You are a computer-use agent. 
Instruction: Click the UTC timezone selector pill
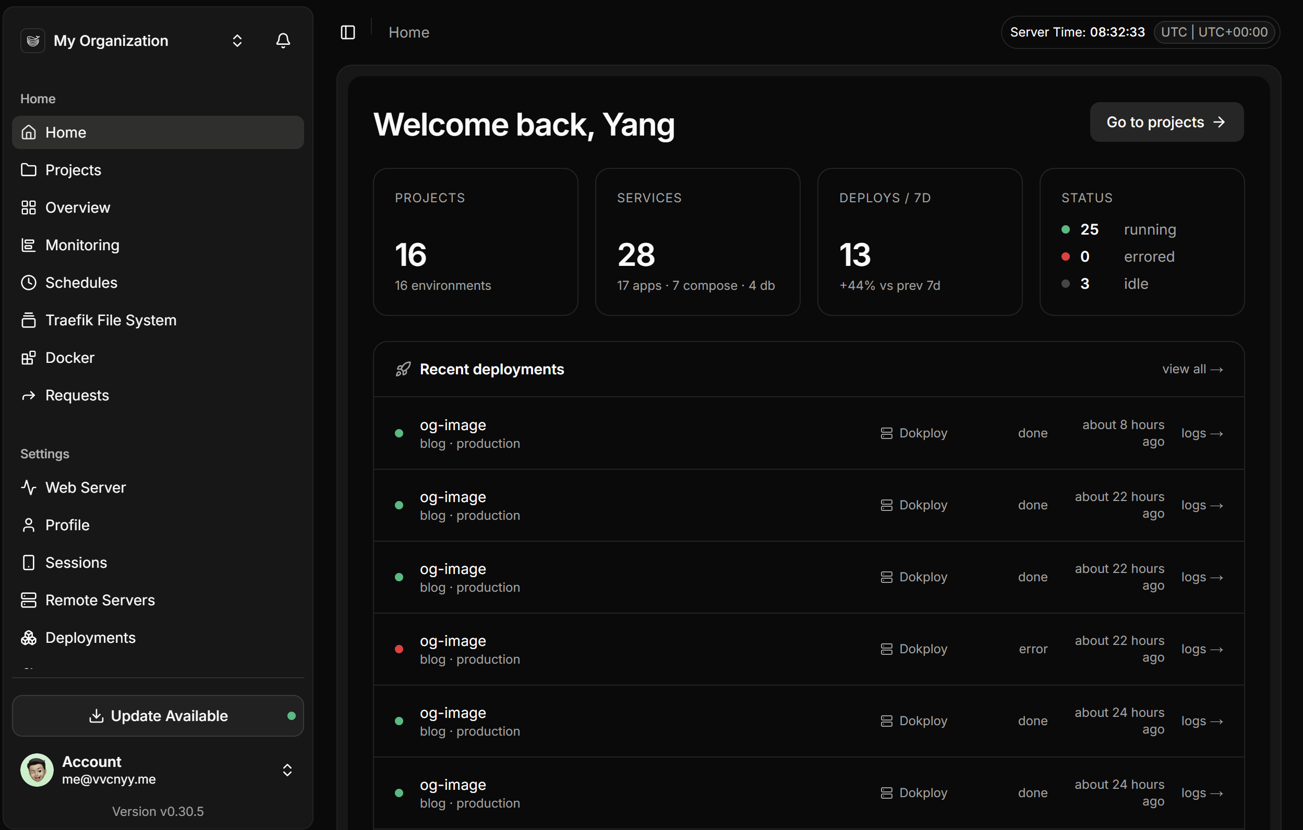pos(1214,32)
